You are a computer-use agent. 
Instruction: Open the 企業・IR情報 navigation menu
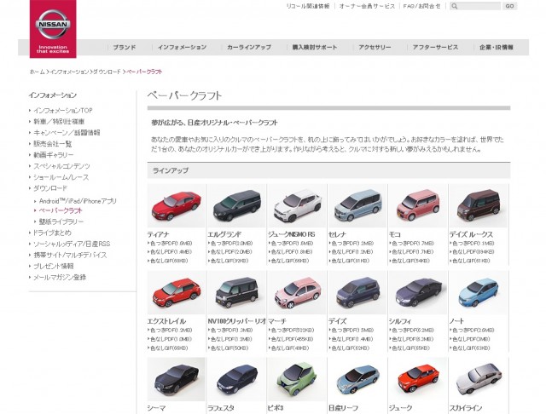(x=497, y=47)
